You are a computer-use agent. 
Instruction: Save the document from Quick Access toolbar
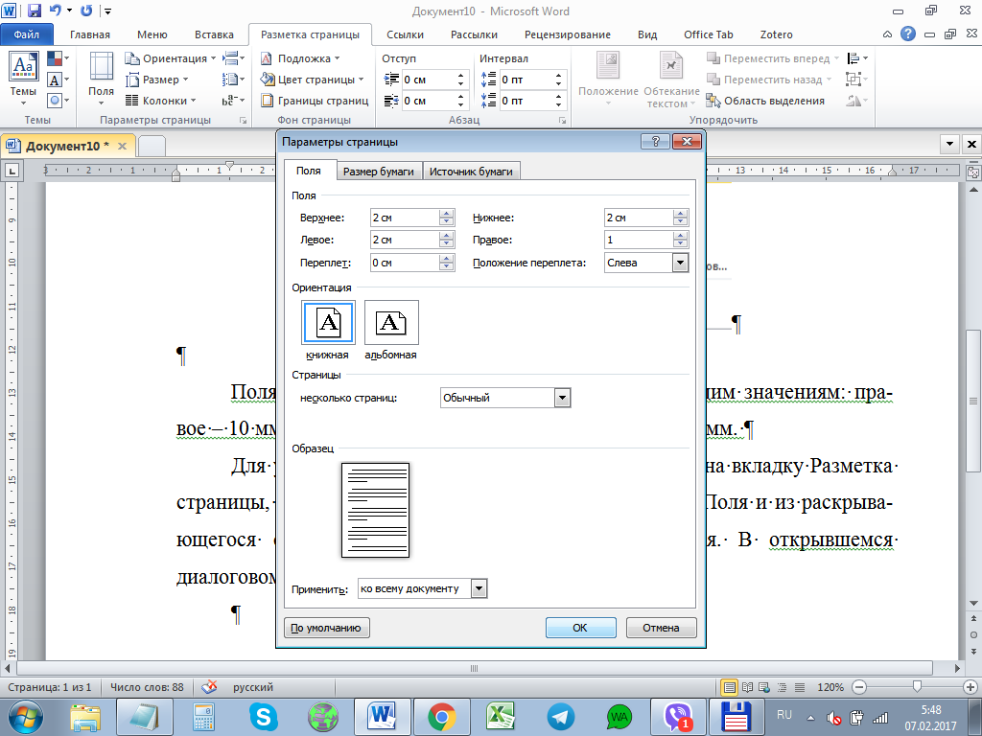[x=34, y=11]
